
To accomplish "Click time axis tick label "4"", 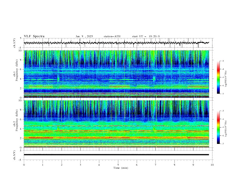I will tap(99, 165).
